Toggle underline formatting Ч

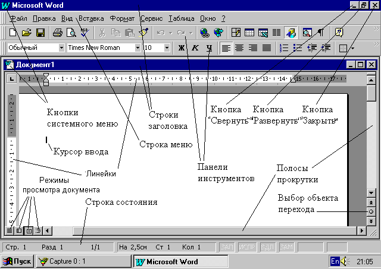click(209, 48)
